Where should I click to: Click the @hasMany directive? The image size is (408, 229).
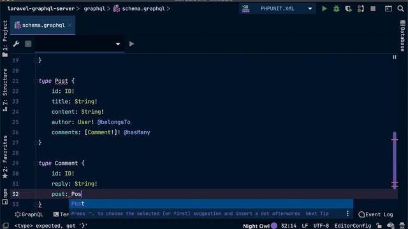[137, 132]
